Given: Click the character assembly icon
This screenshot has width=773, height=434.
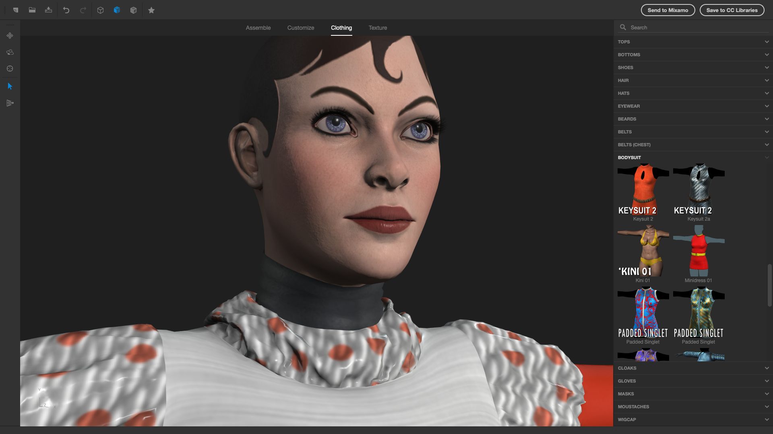Looking at the screenshot, I should pyautogui.click(x=100, y=10).
